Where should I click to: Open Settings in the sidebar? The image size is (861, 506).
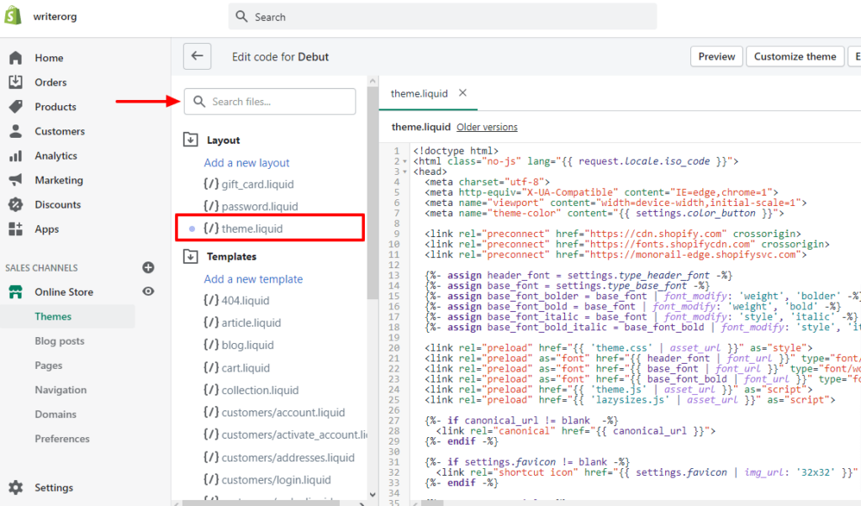(54, 488)
